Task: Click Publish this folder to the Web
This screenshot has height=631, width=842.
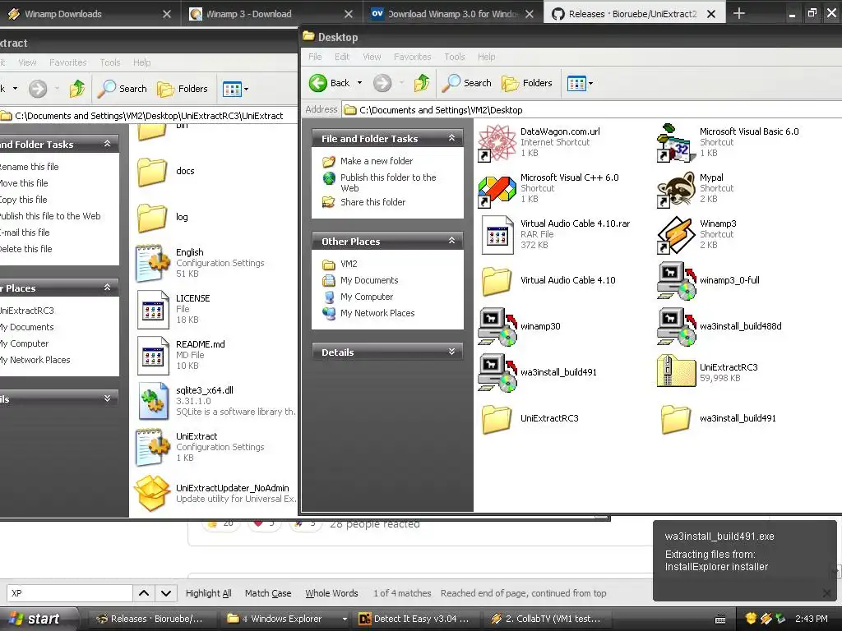Action: coord(388,182)
